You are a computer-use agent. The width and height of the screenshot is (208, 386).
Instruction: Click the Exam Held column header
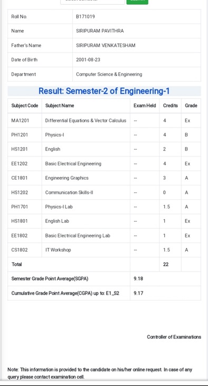145,105
